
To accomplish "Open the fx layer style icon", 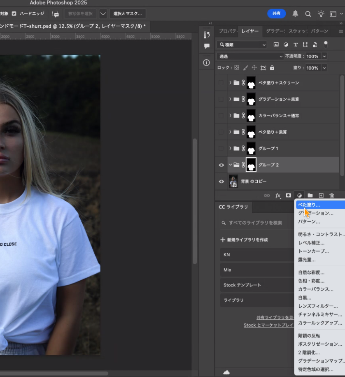I will tap(278, 195).
